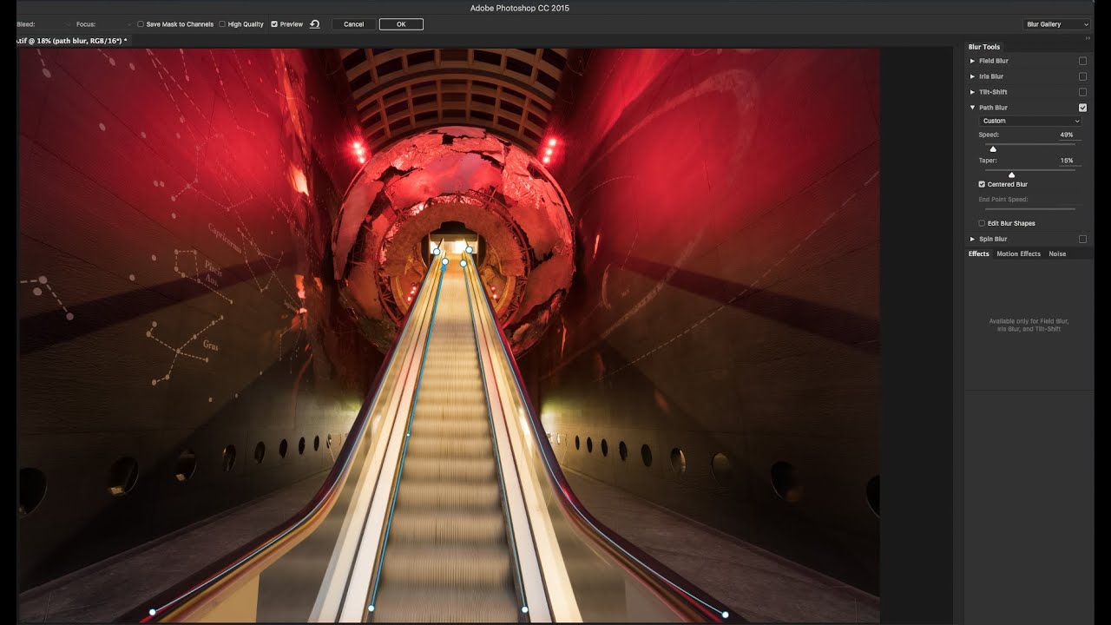1111x625 pixels.
Task: Click the reset (undo arrow) icon
Action: (315, 24)
